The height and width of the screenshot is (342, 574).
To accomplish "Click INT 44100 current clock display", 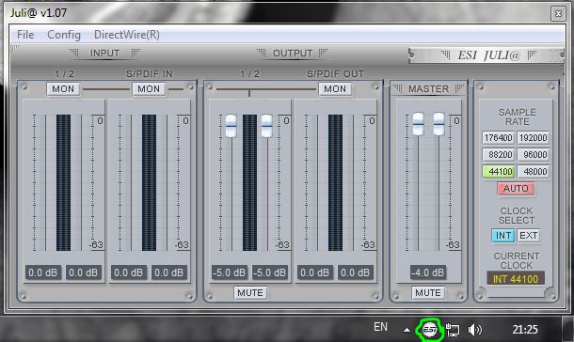I will point(516,279).
